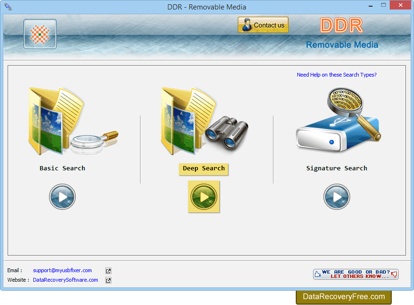Click the DataRecoveryFree.com banner
414x305 pixels.
pos(344,297)
